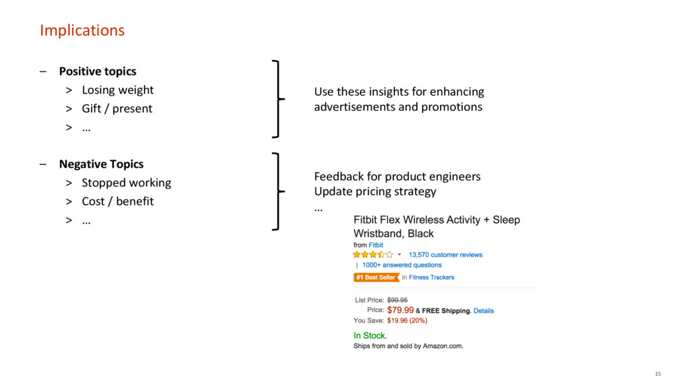Screen dimensions: 691x388
Task: Select the Implications slide title
Action: [x=82, y=30]
